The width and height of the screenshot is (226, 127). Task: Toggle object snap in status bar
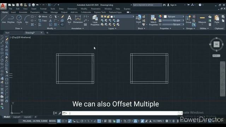tap(99, 121)
